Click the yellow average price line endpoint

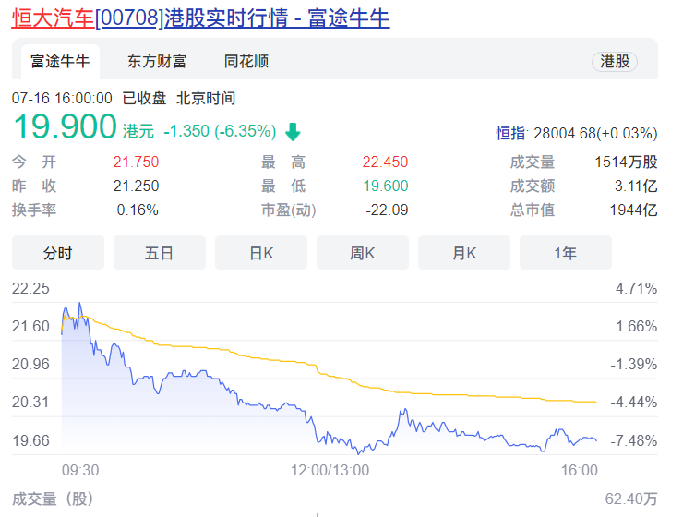[596, 402]
